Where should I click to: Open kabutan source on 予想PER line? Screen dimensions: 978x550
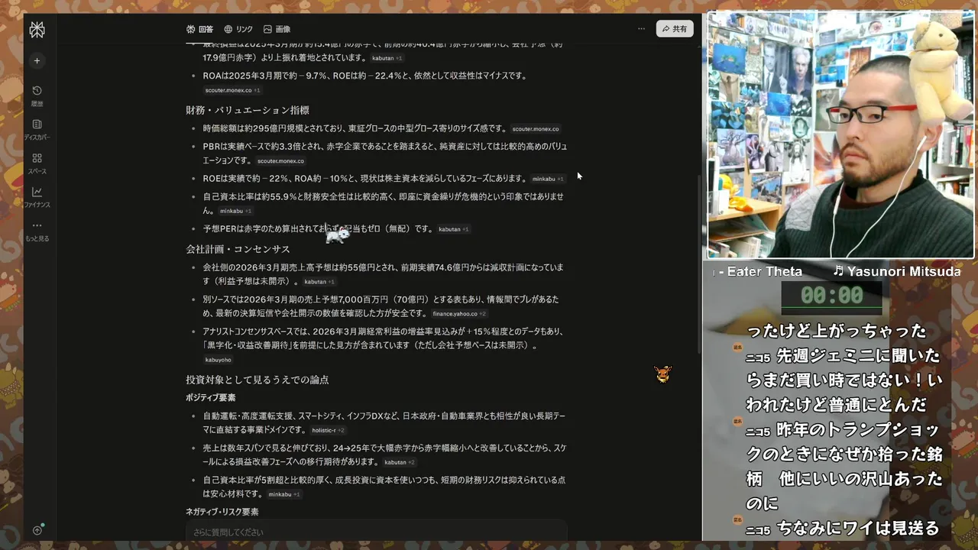click(454, 229)
